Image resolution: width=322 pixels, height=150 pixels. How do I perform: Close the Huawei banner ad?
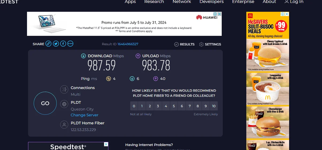pos(219,14)
